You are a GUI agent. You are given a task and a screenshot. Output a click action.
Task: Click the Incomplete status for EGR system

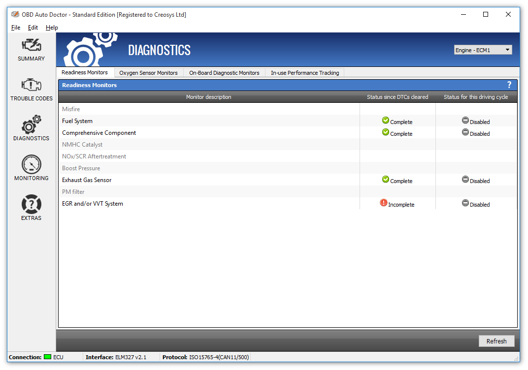click(x=397, y=203)
